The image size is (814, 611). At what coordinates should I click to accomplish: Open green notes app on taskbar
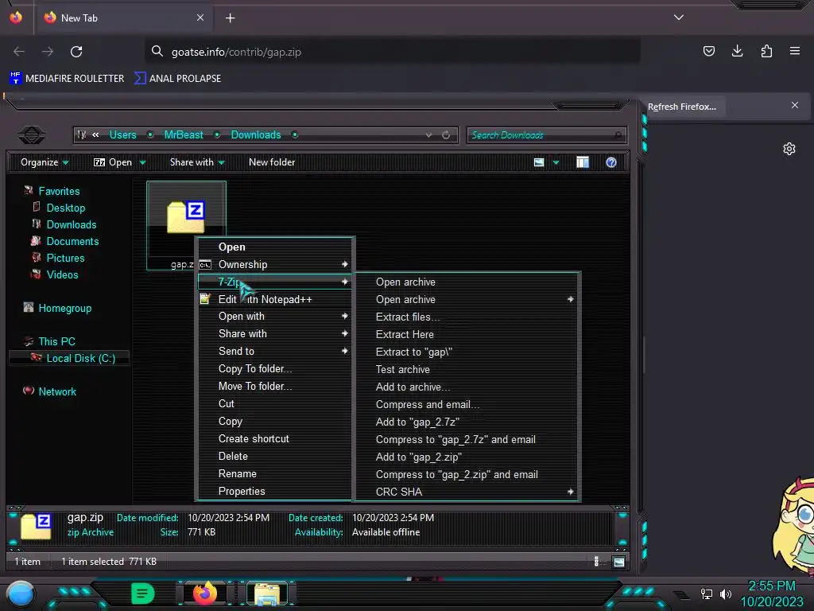pos(143,593)
